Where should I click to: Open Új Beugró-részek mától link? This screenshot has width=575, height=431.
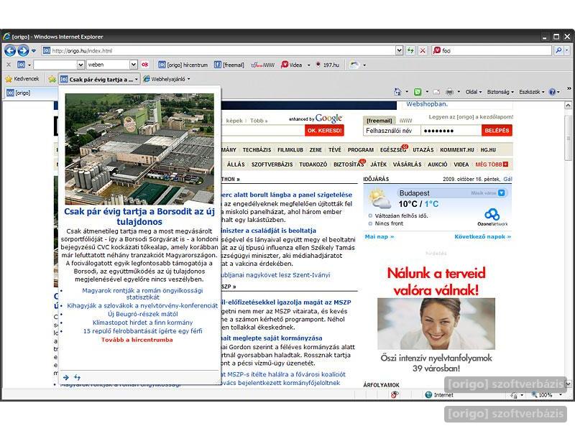142,314
